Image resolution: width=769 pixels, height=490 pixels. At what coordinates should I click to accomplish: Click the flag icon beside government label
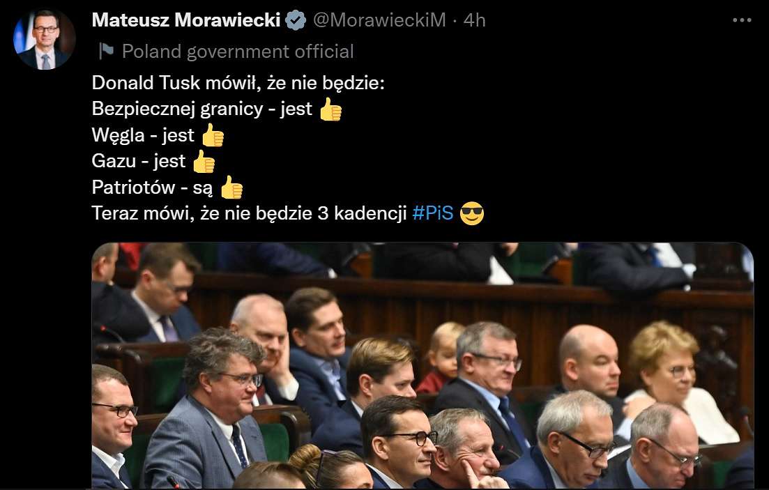click(x=106, y=51)
